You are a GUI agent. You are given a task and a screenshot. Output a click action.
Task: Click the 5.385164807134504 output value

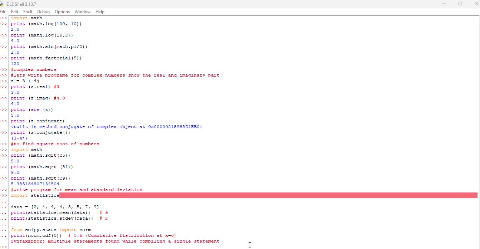[x=35, y=184]
